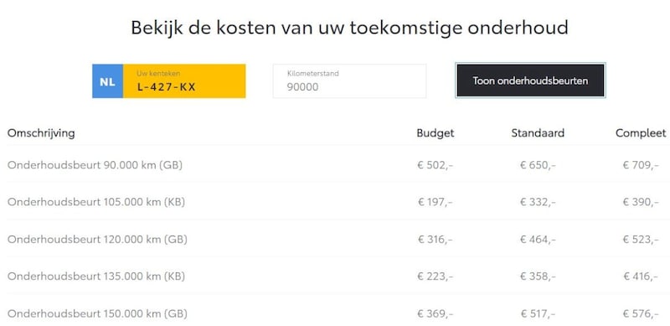Viewport: 670px width, 326px height.
Task: Select the Kilometerstand input field
Action: [349, 80]
